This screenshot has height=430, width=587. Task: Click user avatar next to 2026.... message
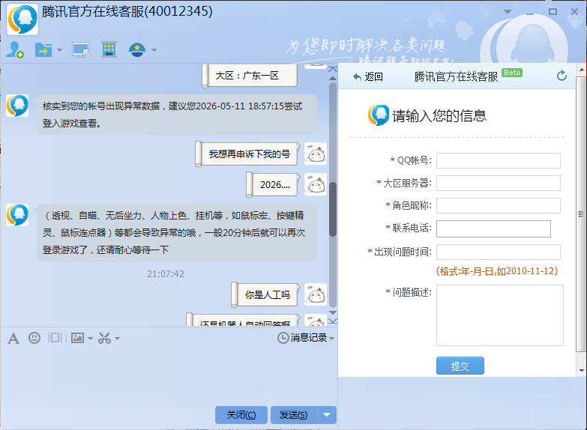pos(316,184)
